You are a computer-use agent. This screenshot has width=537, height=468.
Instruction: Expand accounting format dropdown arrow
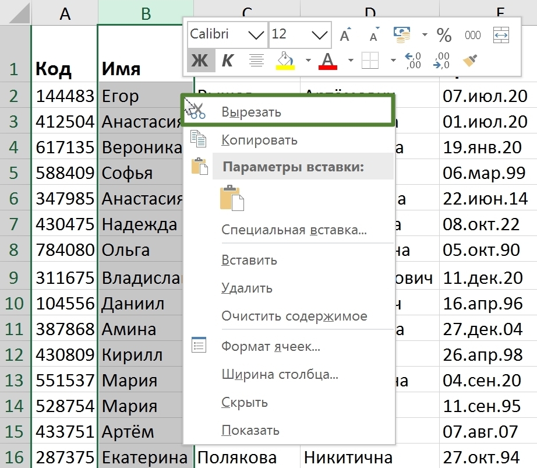click(x=425, y=34)
